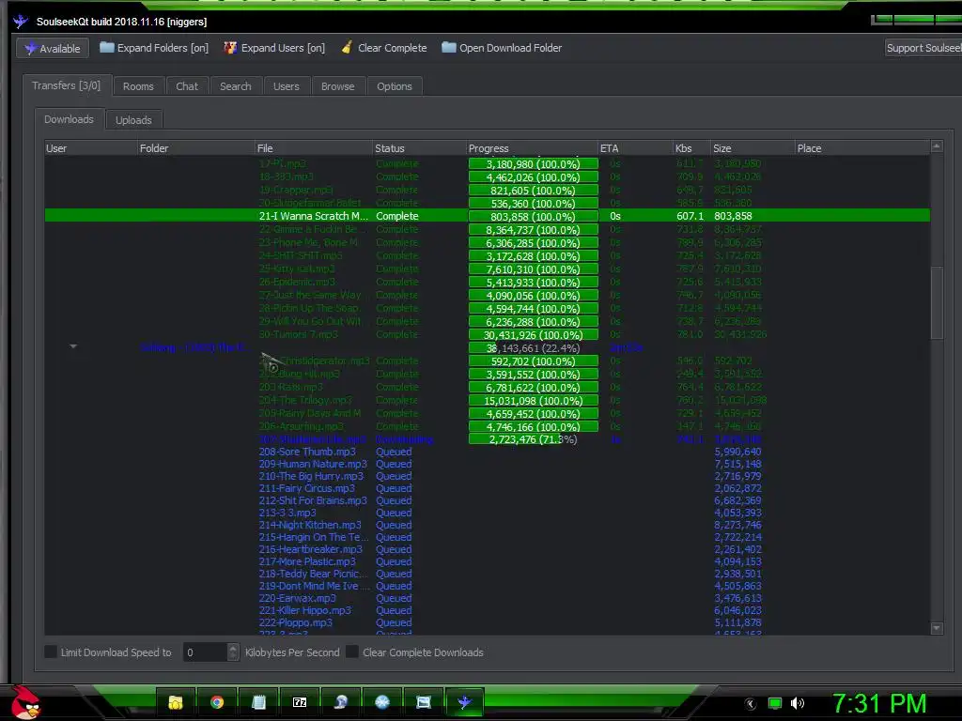
Task: Open the Rooms tab
Action: coord(138,86)
